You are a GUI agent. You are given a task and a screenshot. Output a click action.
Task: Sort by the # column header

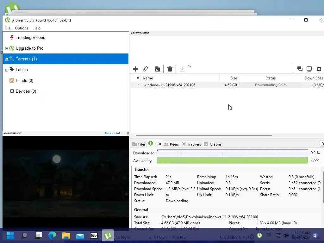pos(136,78)
